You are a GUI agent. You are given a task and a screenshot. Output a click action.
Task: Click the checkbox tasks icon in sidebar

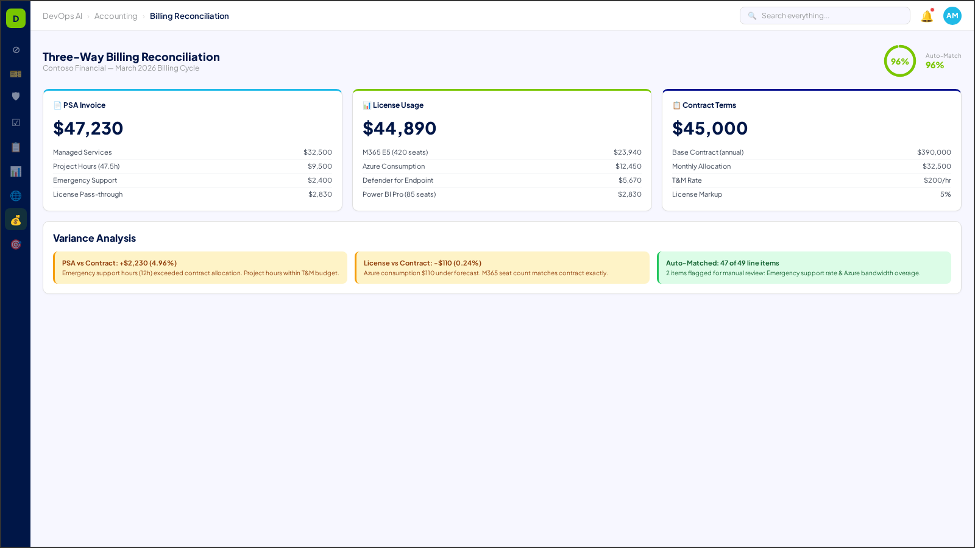[16, 122]
